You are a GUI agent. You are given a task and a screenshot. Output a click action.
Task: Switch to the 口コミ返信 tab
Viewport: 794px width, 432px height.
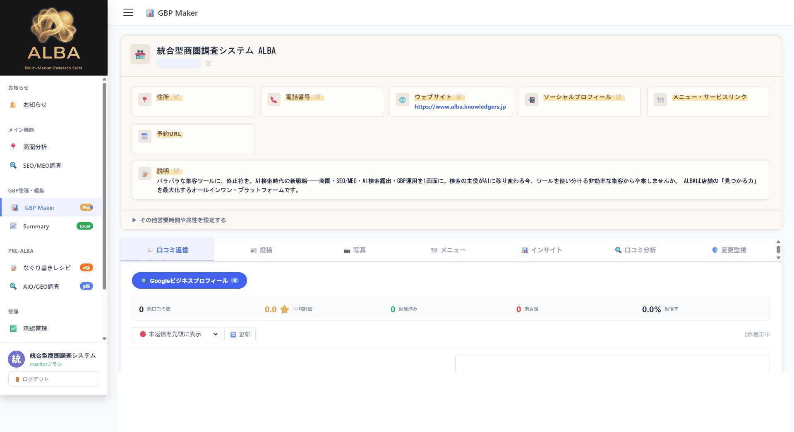point(167,250)
